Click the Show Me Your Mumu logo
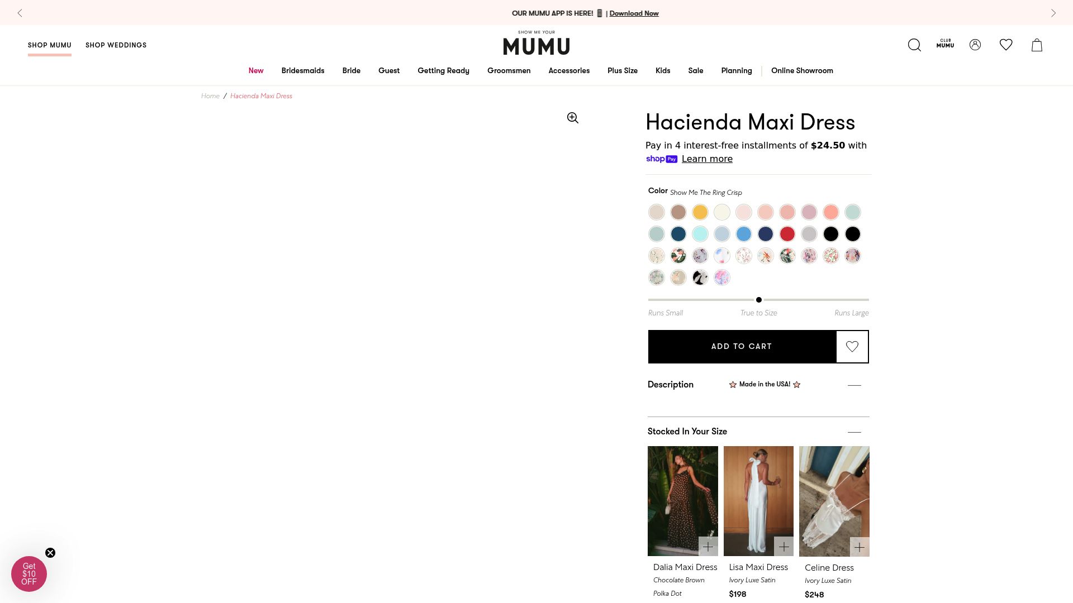 coord(536,43)
